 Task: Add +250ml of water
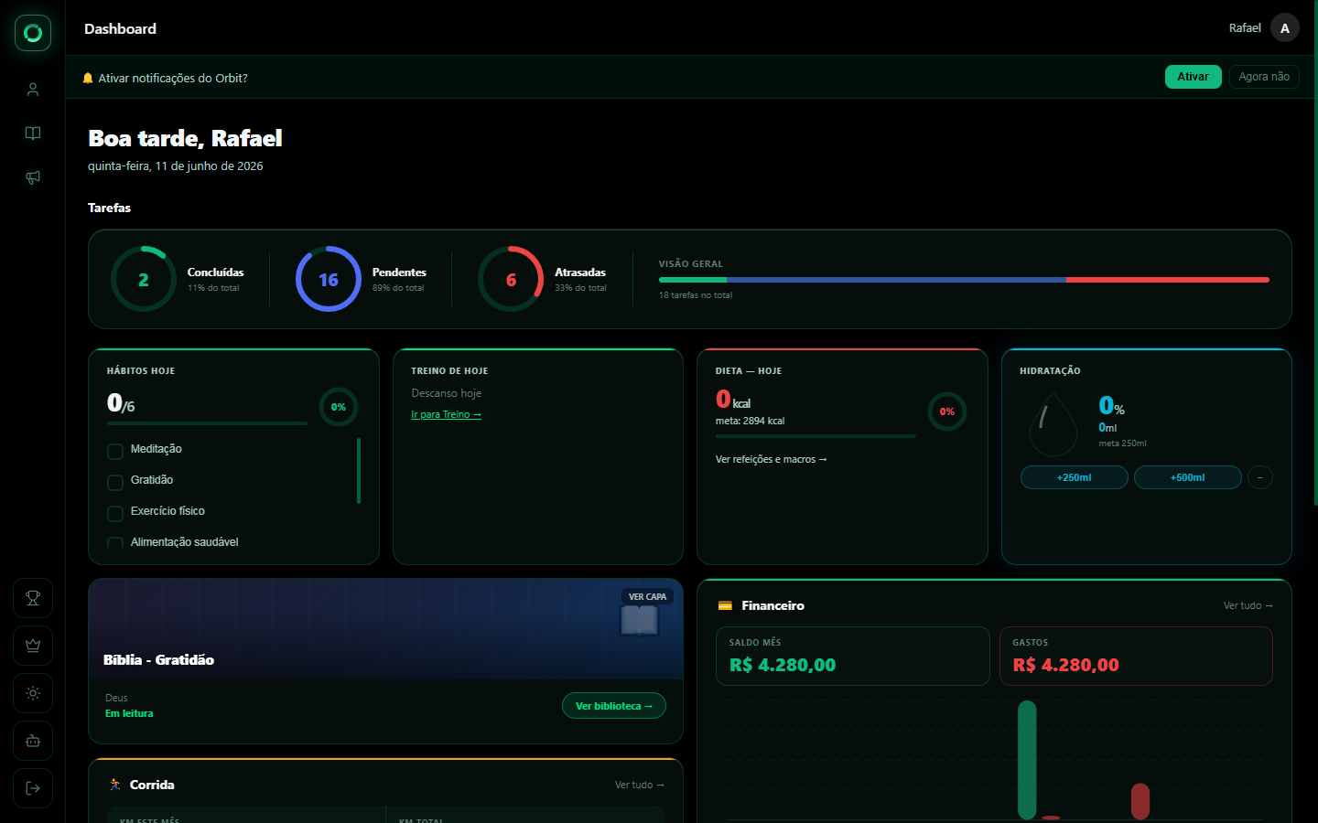coord(1074,477)
